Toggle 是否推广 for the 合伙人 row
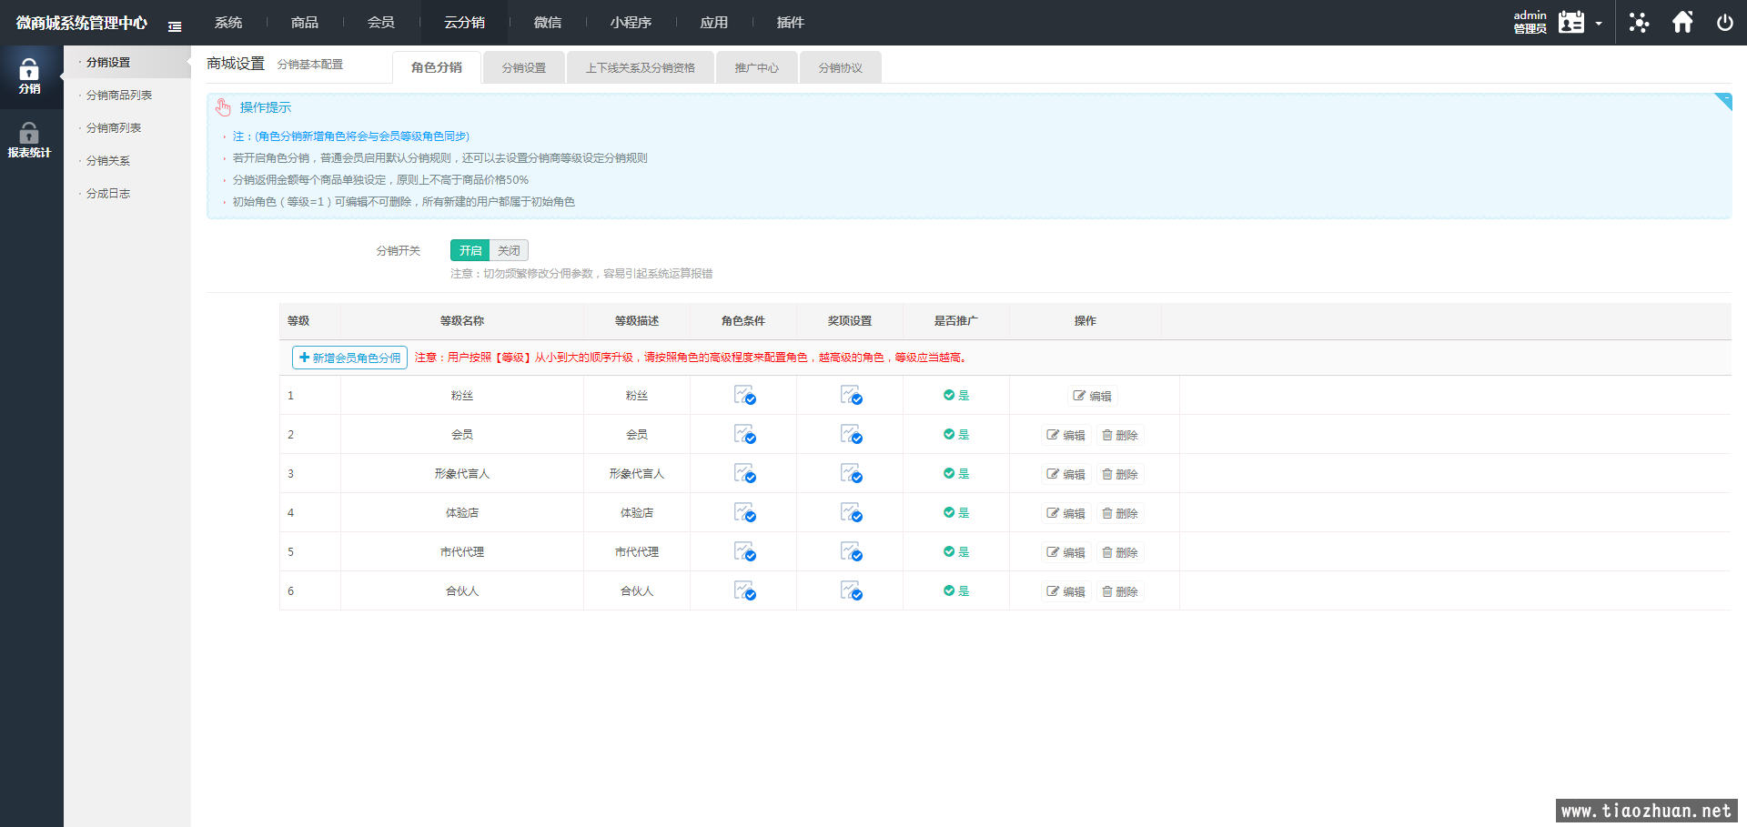Image resolution: width=1747 pixels, height=827 pixels. [x=955, y=591]
